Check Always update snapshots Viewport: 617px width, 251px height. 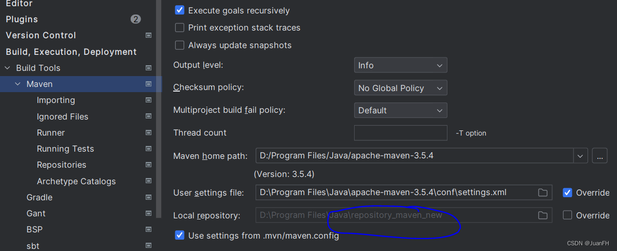[x=179, y=45]
